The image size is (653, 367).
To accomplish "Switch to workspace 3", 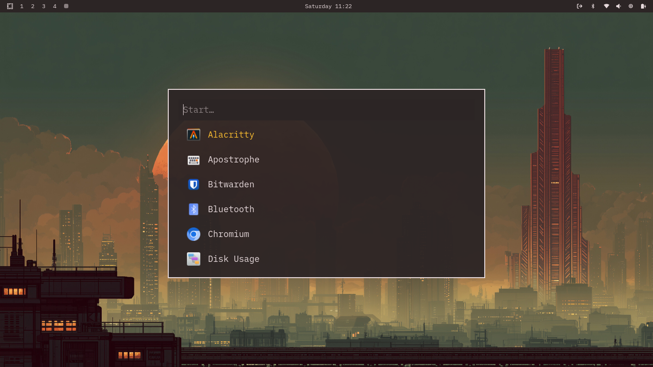I will tap(44, 6).
